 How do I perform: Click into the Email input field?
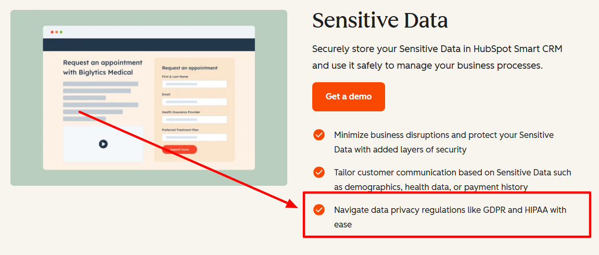click(x=194, y=102)
